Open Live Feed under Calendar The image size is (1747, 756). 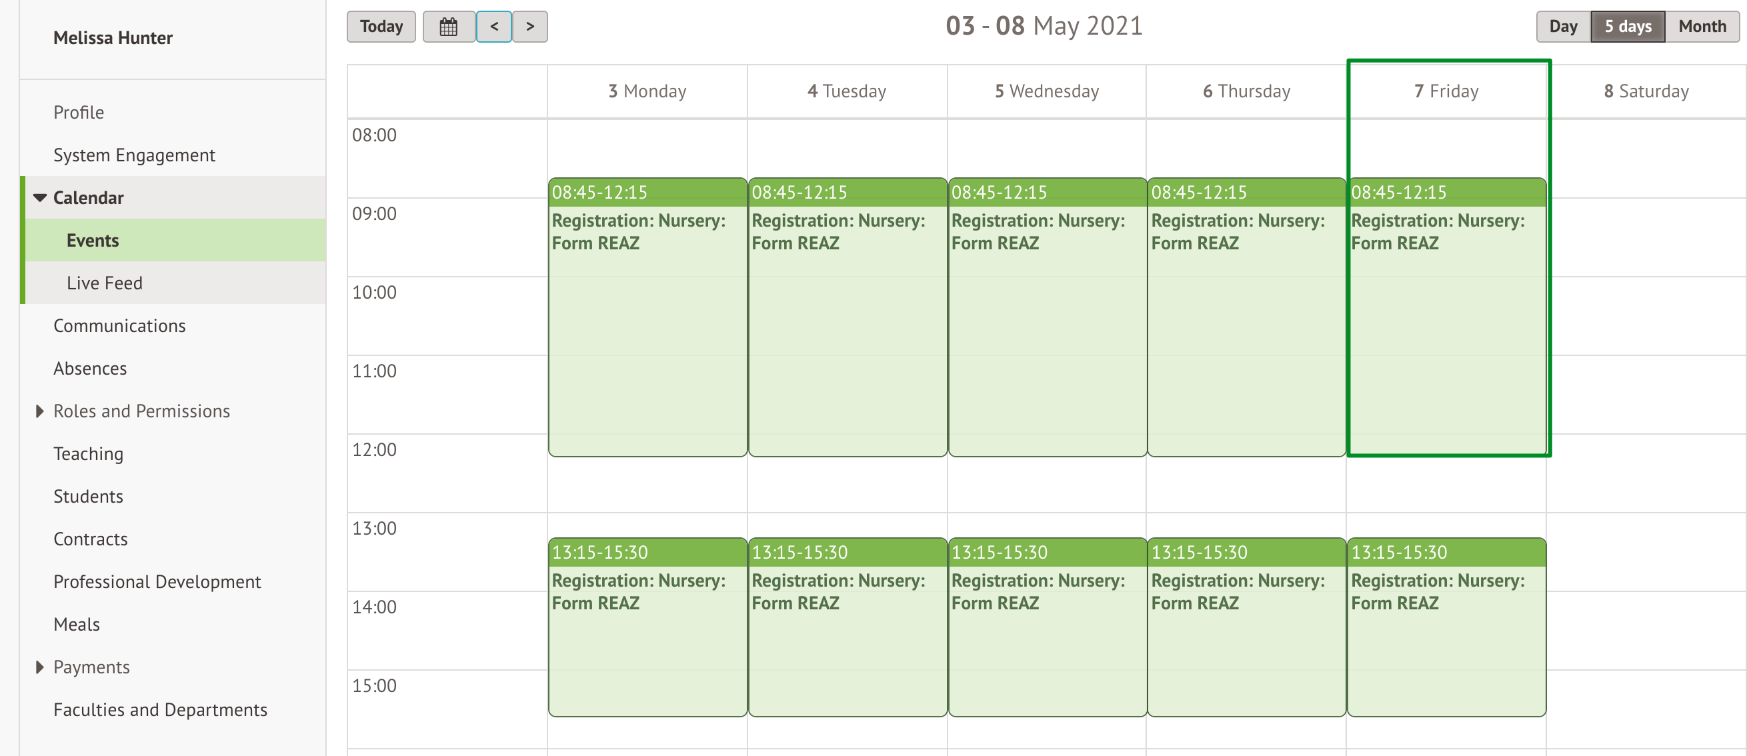105,283
